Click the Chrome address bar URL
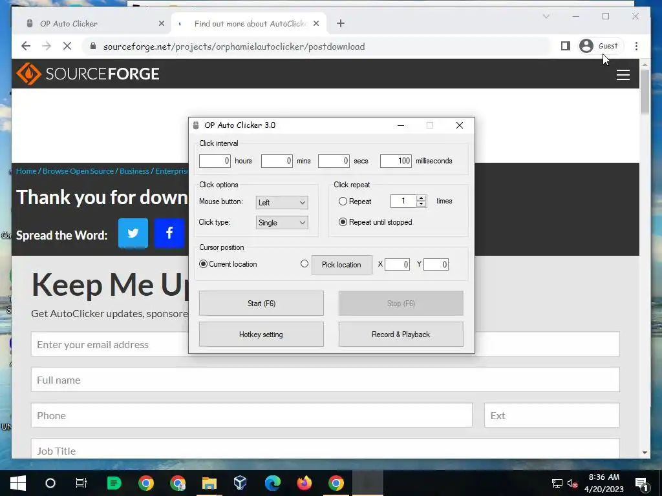This screenshot has width=662, height=496. click(x=234, y=46)
